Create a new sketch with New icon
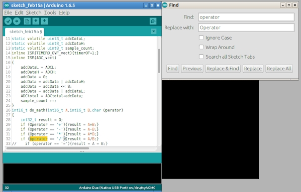This screenshot has height=192, width=301. pyautogui.click(x=27, y=21)
